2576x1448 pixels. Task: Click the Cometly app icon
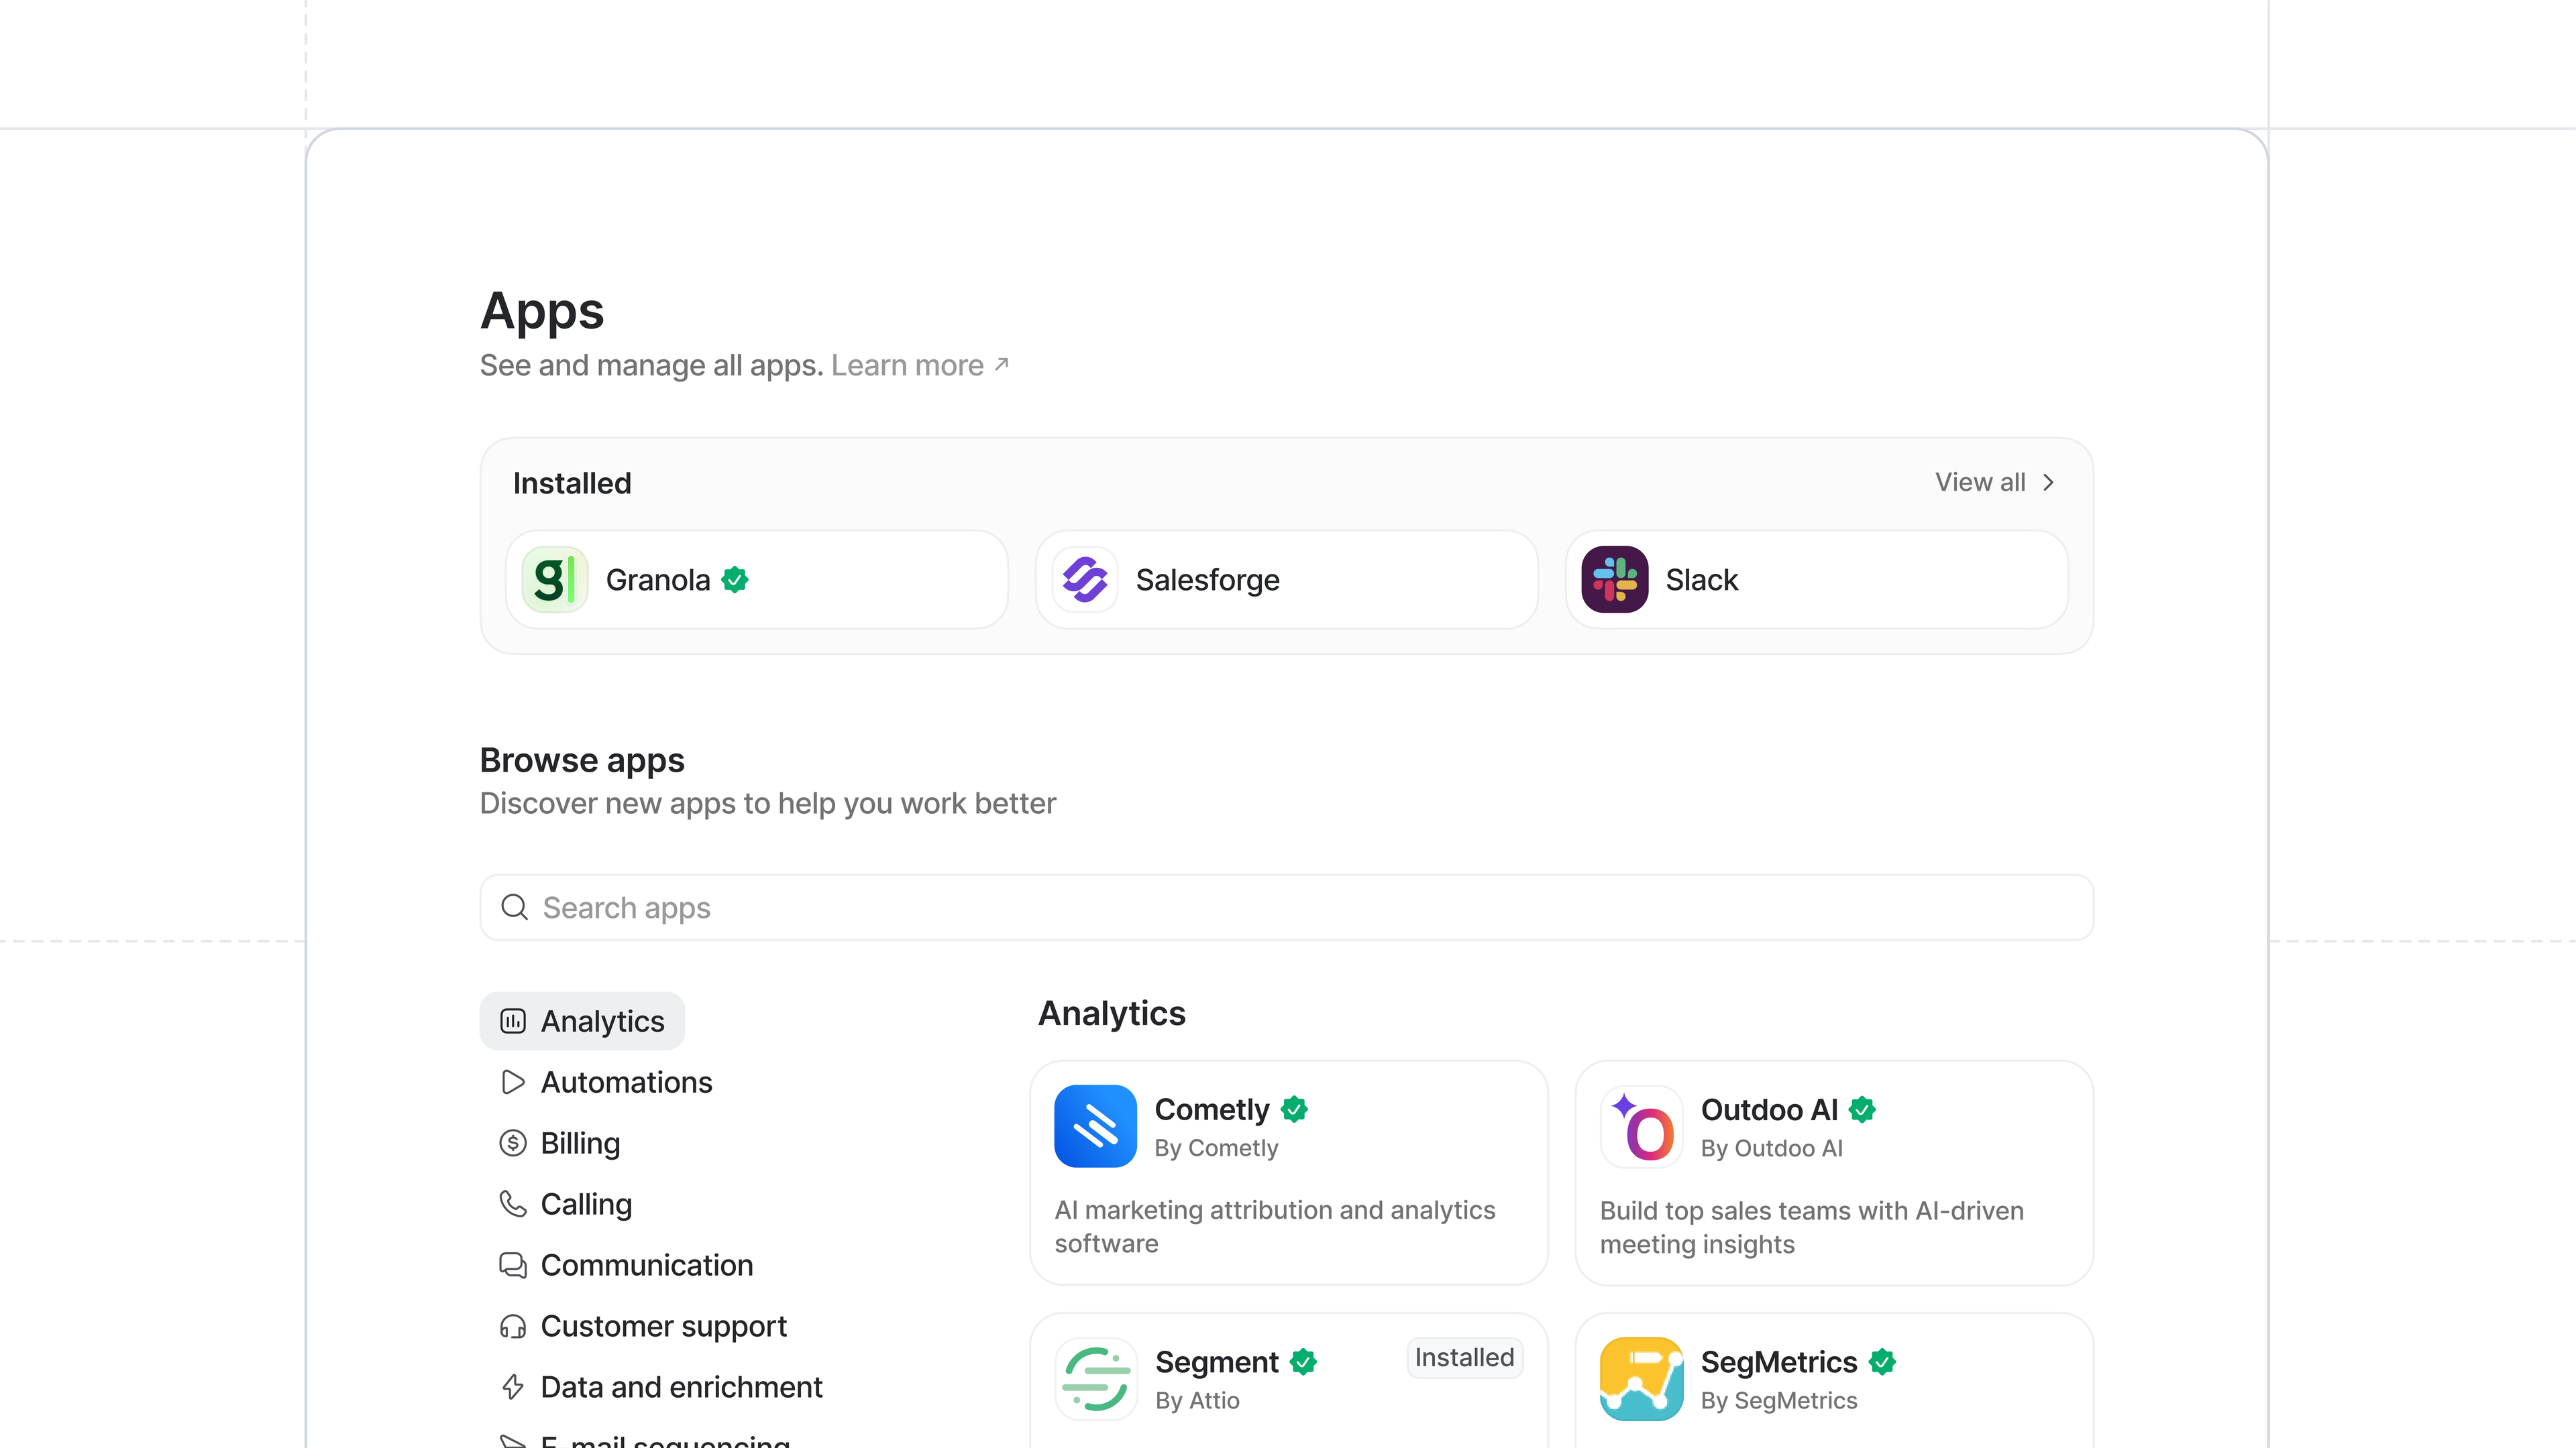point(1095,1126)
